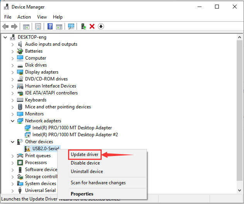
Task: Open the Action menu
Action: [24, 17]
